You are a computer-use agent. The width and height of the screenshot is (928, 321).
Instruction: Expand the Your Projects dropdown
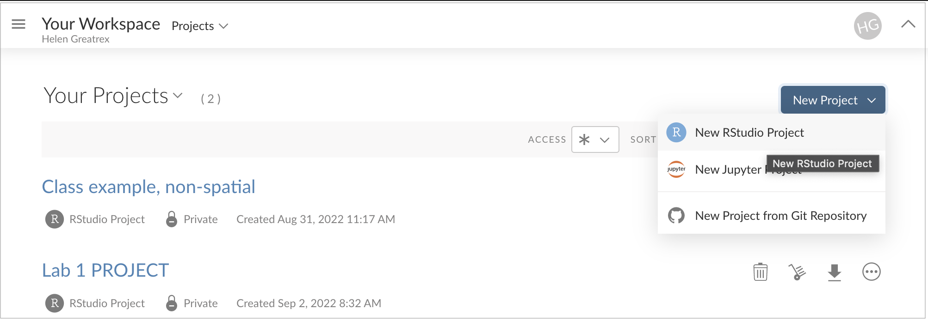pyautogui.click(x=176, y=95)
